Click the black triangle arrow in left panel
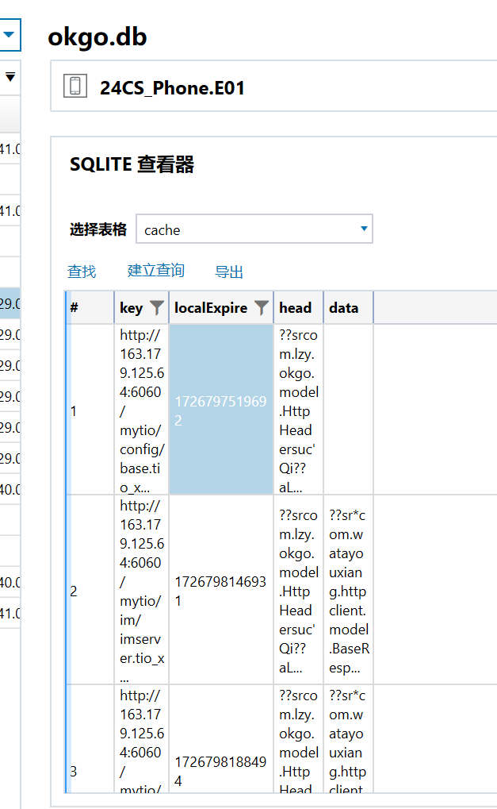The width and height of the screenshot is (497, 809). [x=10, y=77]
